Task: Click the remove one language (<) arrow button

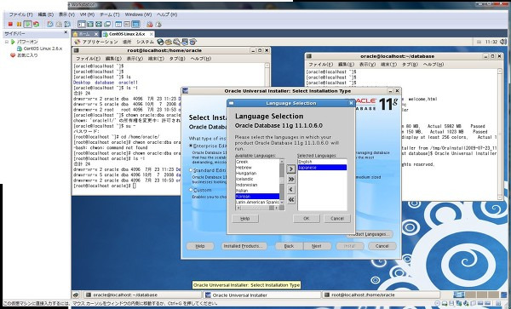Action: pyautogui.click(x=291, y=190)
